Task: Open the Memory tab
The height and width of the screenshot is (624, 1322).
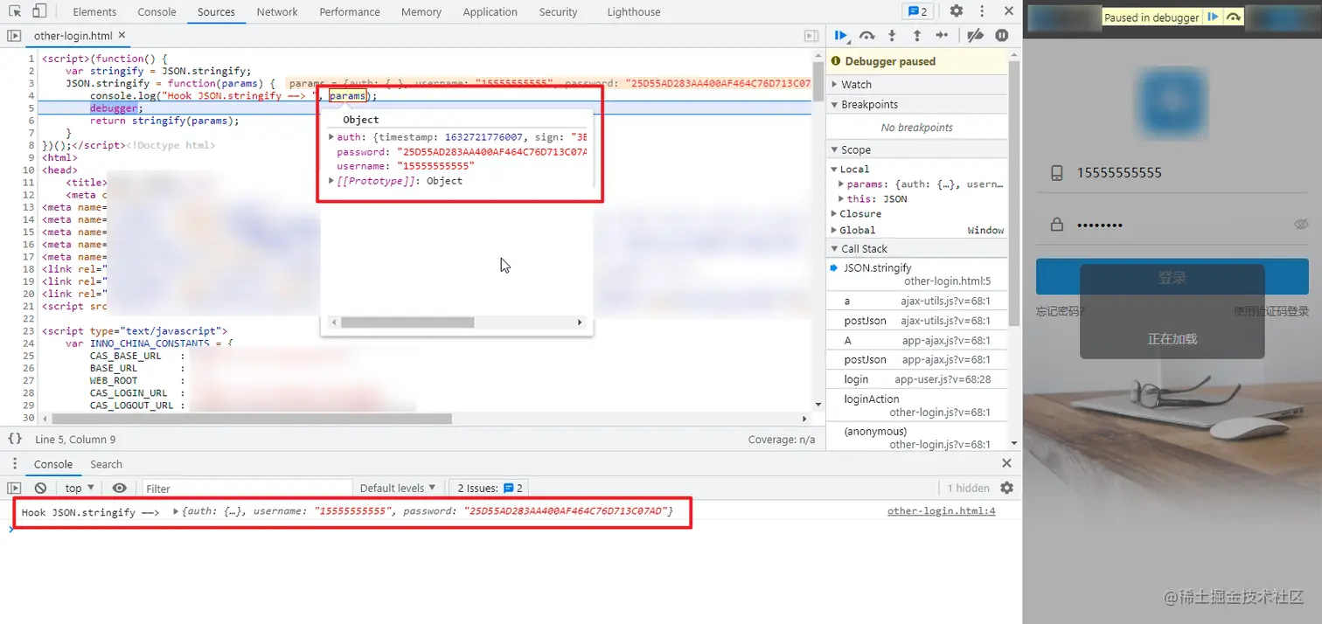Action: coord(421,11)
